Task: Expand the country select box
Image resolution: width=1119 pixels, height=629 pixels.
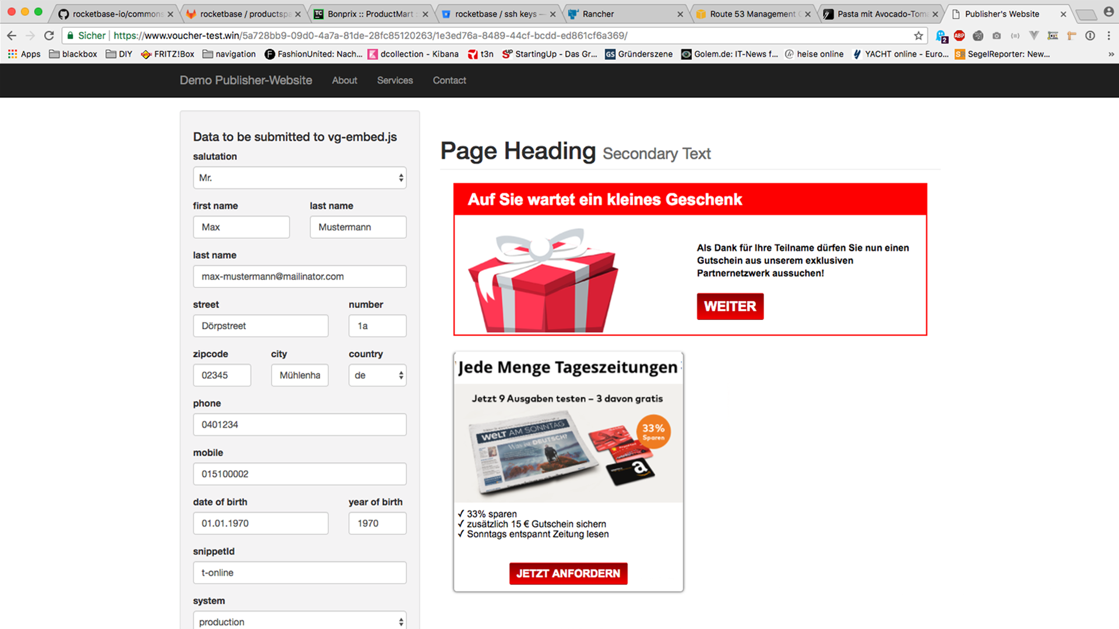Action: pos(377,375)
